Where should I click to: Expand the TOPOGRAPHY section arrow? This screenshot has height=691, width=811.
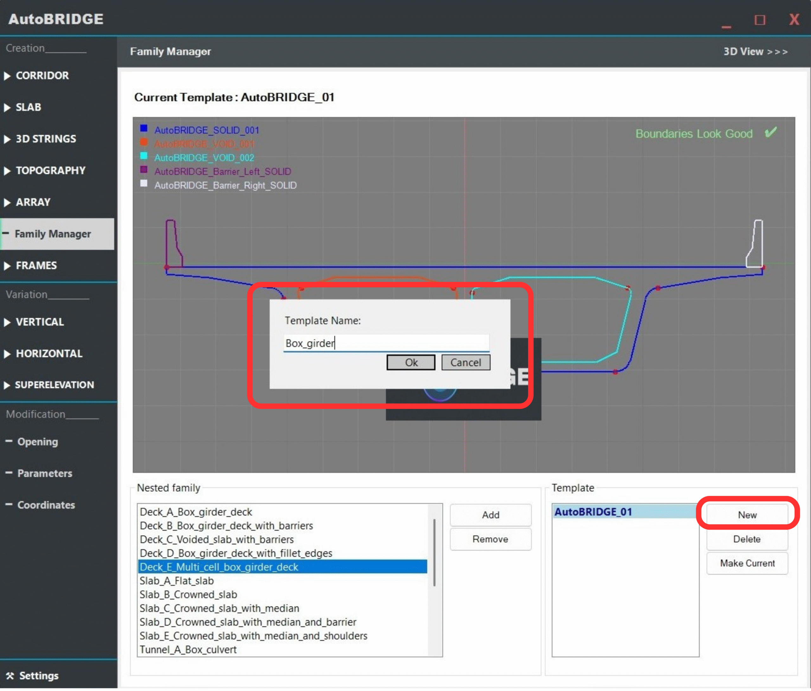pyautogui.click(x=7, y=171)
